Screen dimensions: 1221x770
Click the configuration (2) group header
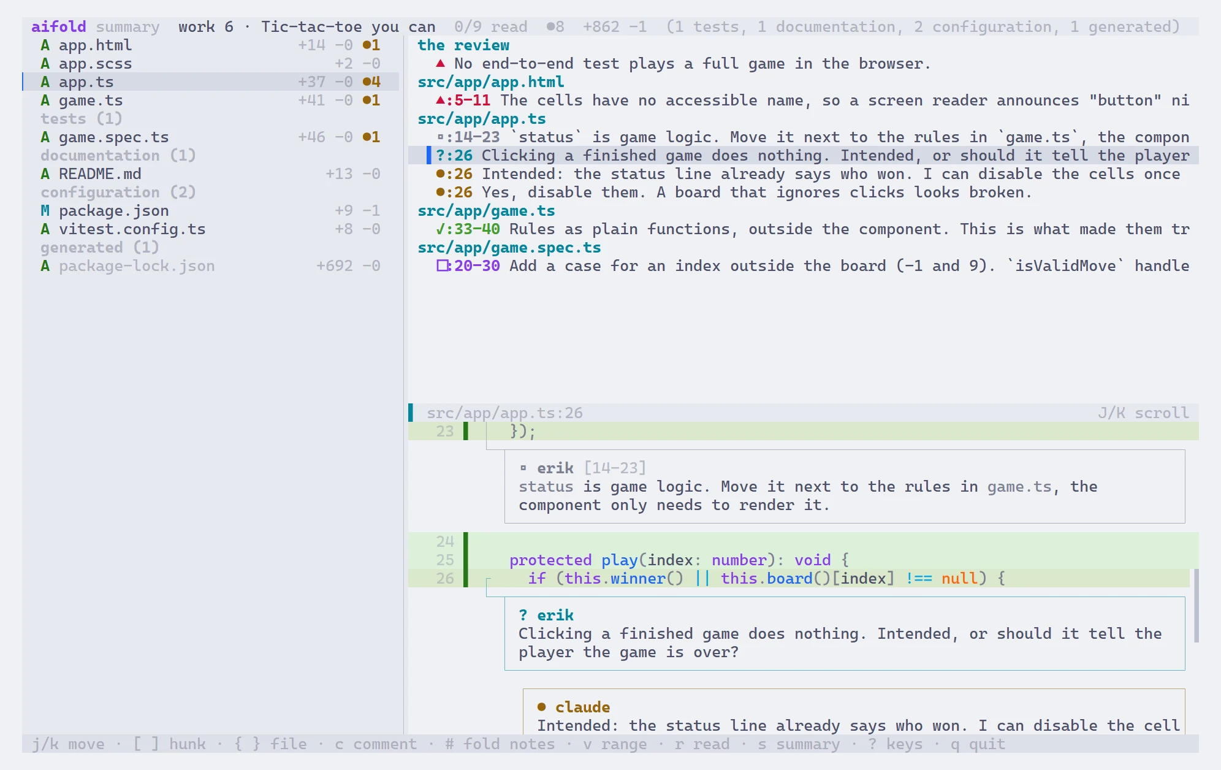(118, 192)
